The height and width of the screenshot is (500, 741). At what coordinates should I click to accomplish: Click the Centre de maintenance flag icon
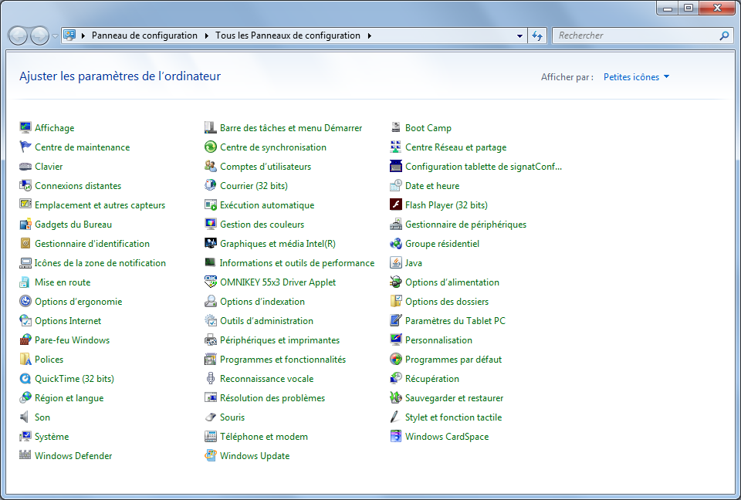[25, 147]
